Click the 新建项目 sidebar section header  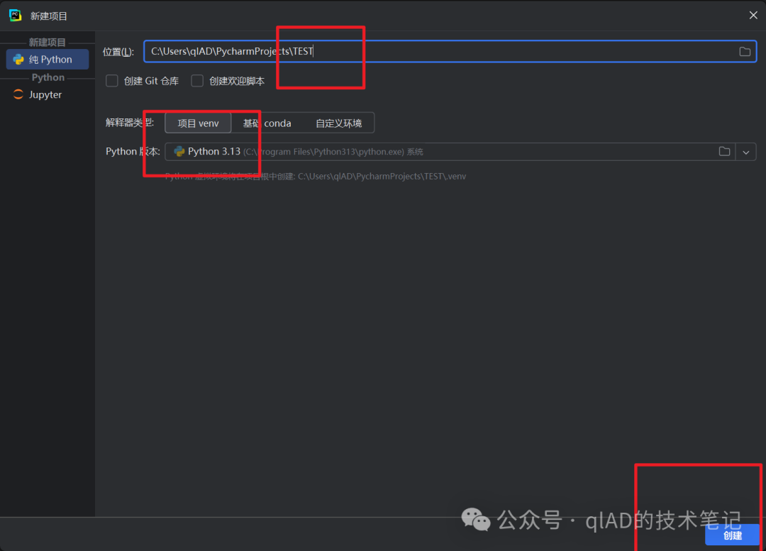[x=48, y=42]
